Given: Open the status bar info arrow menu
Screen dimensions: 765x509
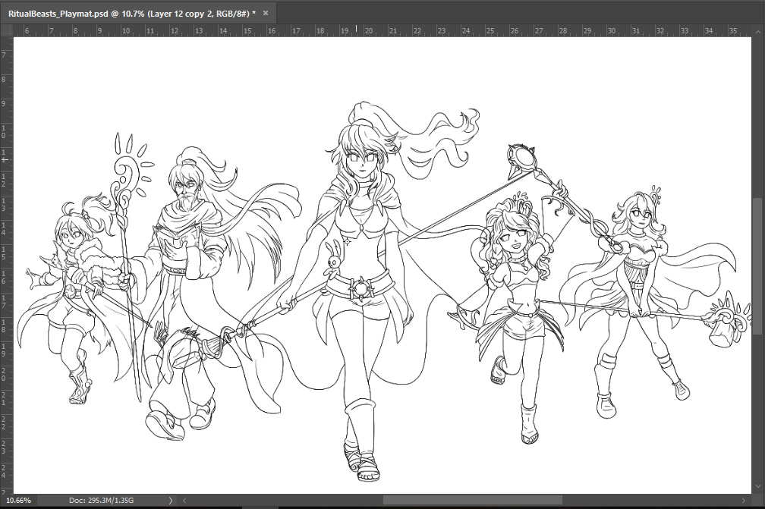Looking at the screenshot, I should 170,500.
